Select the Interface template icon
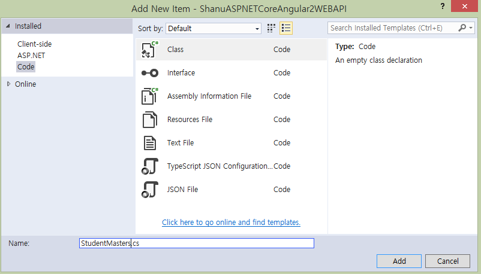481x274 pixels. (149, 73)
